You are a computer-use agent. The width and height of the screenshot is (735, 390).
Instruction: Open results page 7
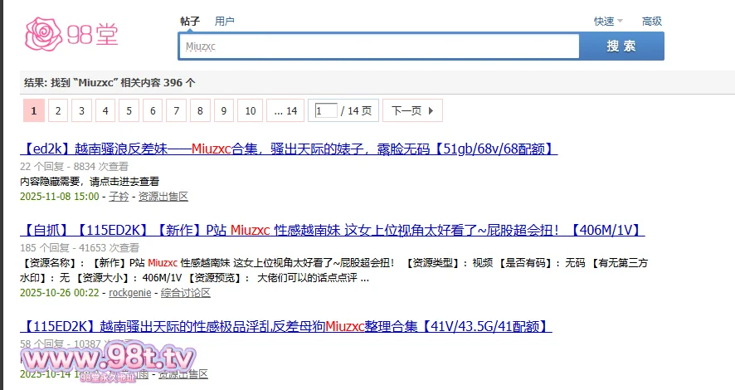(176, 110)
